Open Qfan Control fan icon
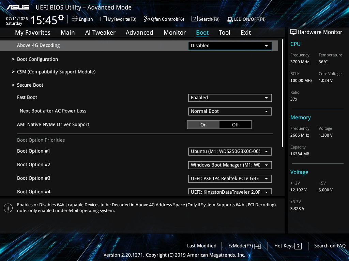 point(147,19)
